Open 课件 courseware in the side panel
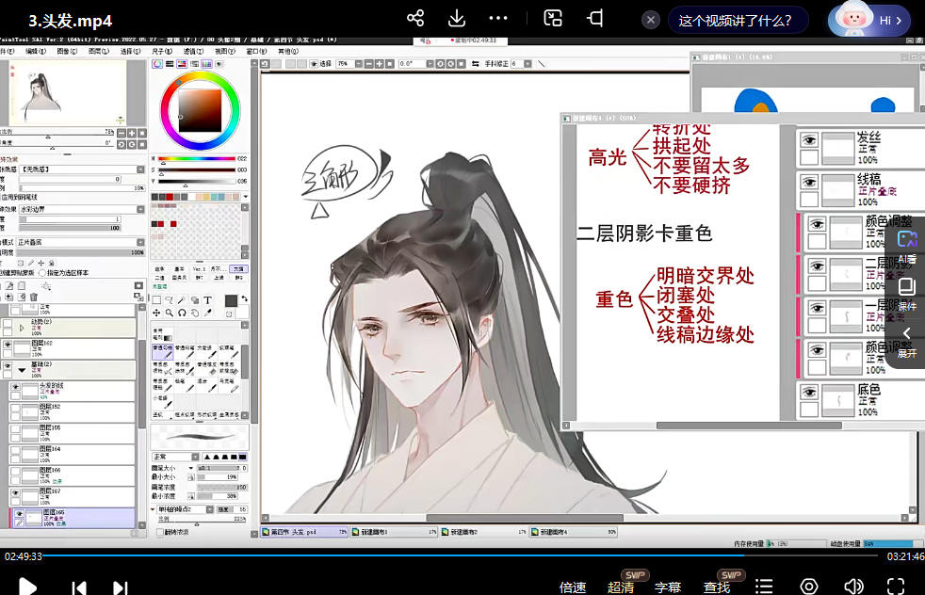Viewport: 925px width, 595px height. click(x=907, y=294)
